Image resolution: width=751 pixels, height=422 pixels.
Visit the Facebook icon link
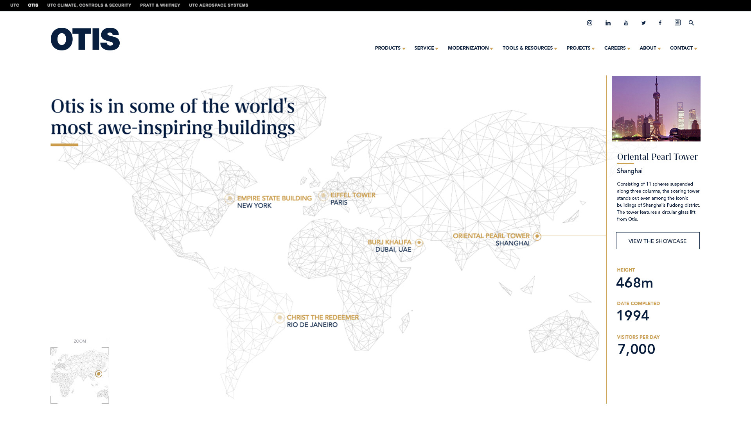tap(660, 23)
